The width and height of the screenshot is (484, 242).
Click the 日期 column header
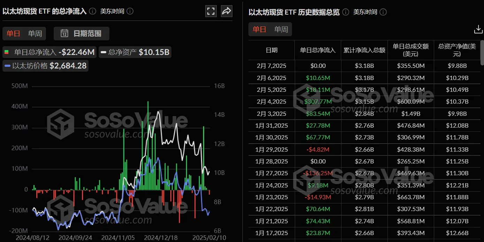[272, 50]
